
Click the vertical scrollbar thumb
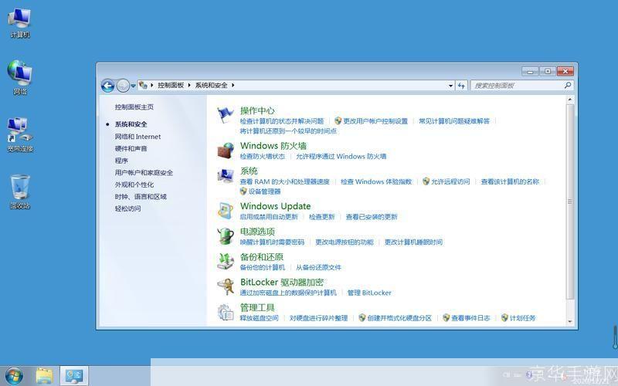click(569, 201)
